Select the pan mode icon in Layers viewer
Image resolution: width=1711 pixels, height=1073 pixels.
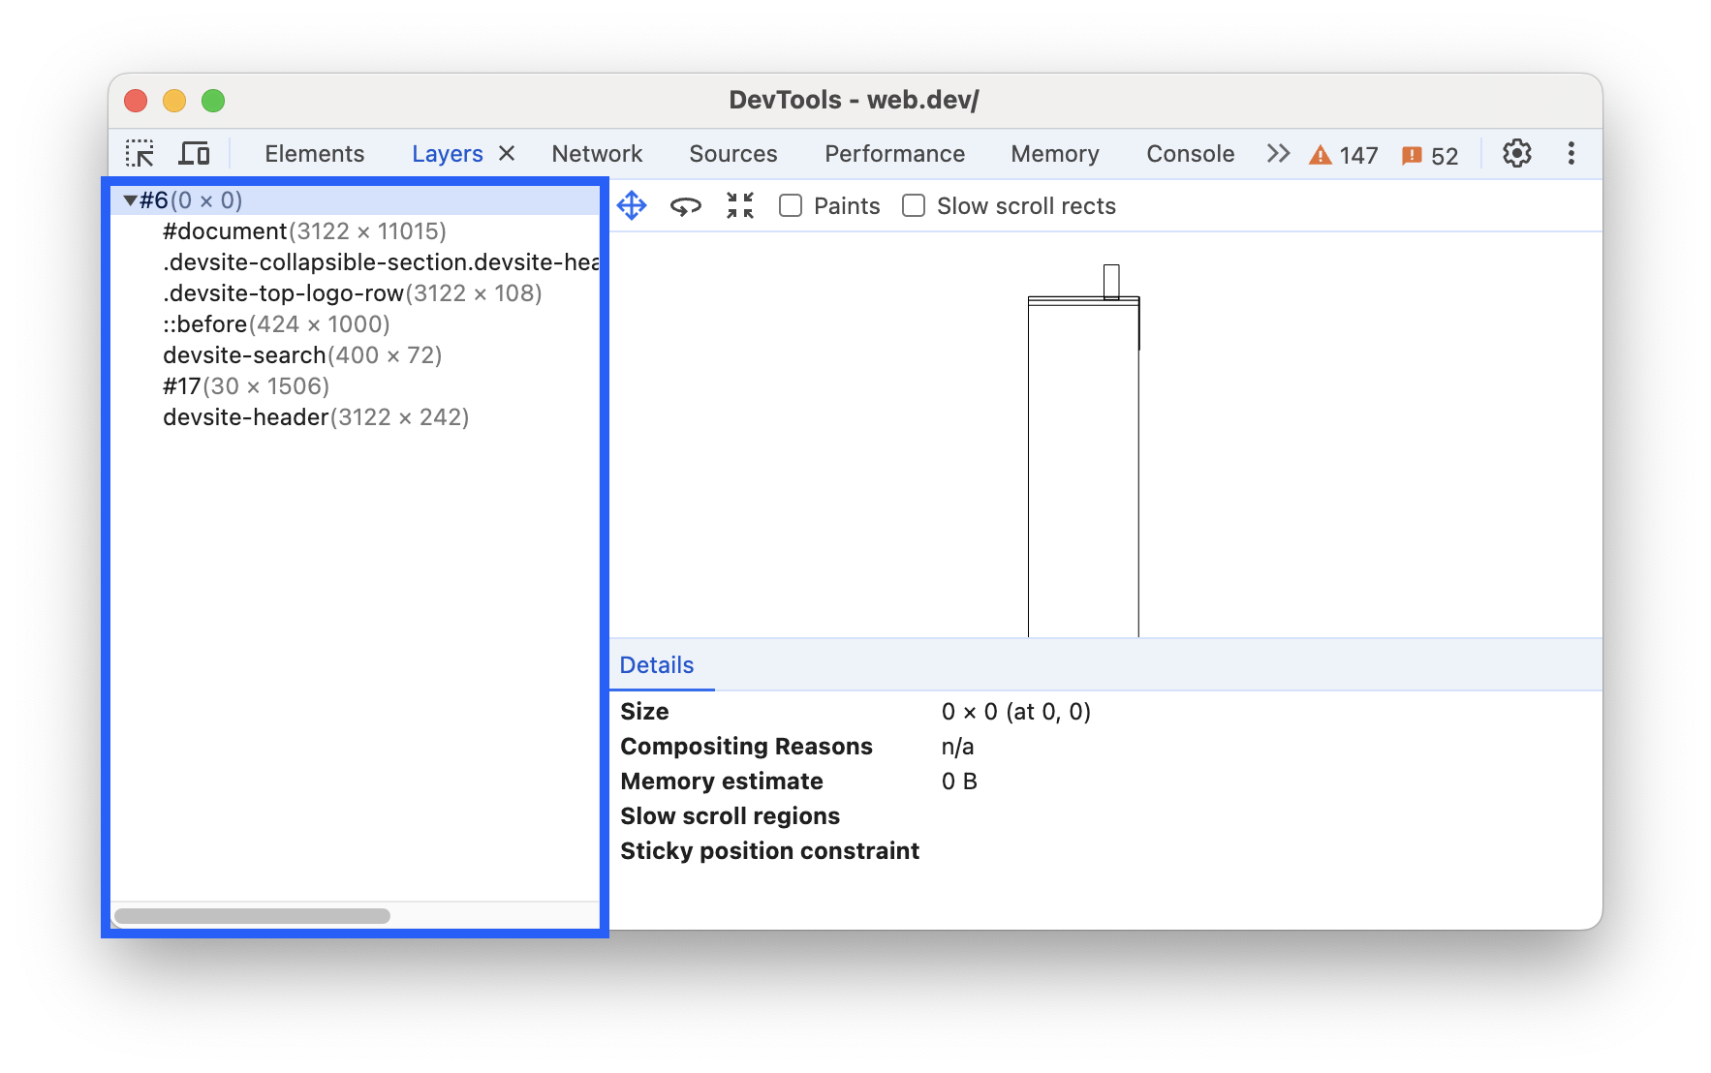click(632, 205)
